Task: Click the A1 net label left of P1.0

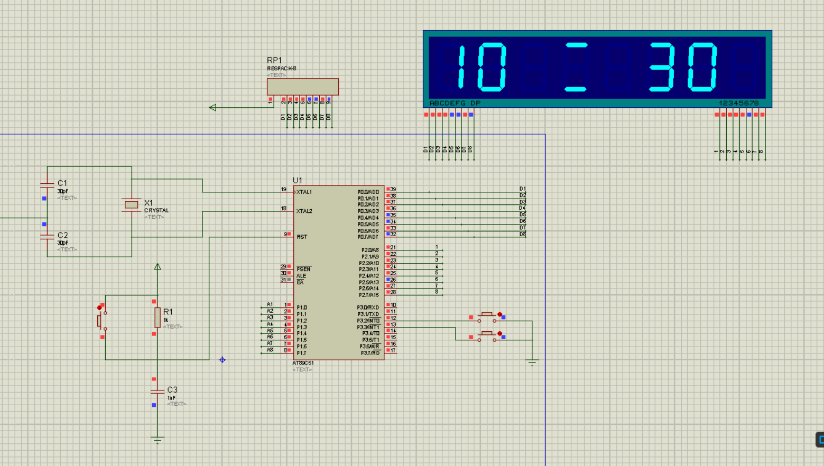Action: [x=270, y=304]
